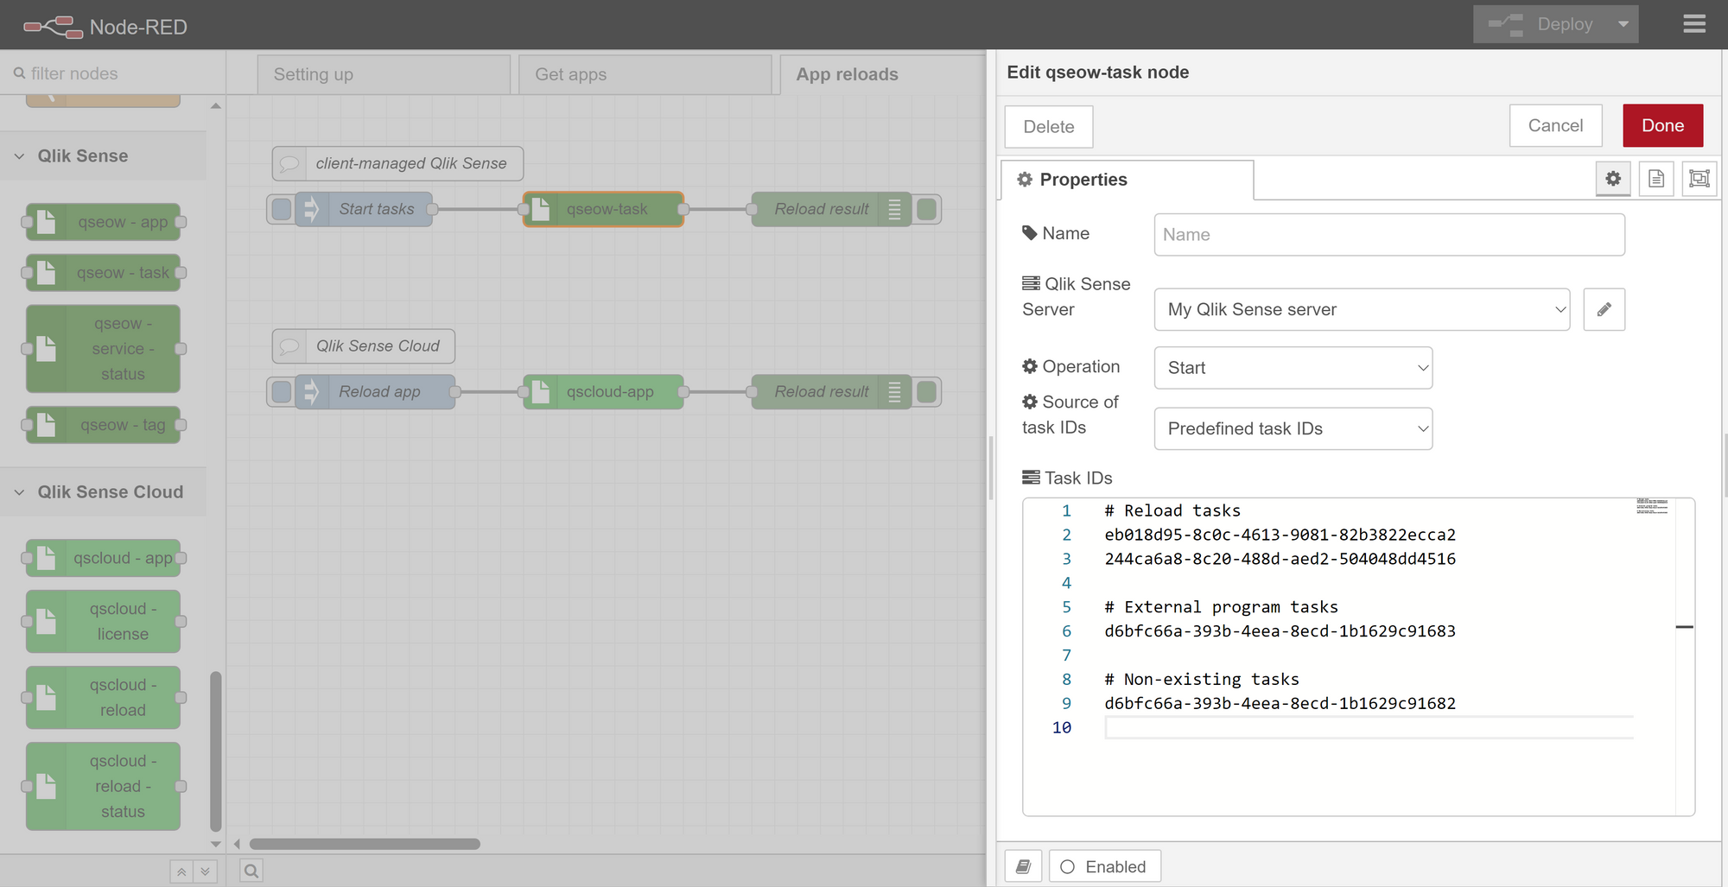Screen dimensions: 1728x887
Task: Open the main hamburger menu
Action: pos(1694,24)
